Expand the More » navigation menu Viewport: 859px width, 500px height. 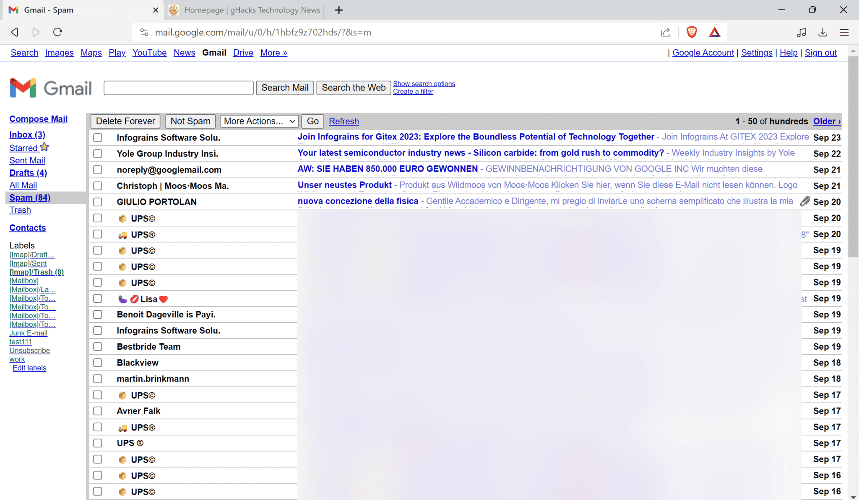pyautogui.click(x=273, y=52)
